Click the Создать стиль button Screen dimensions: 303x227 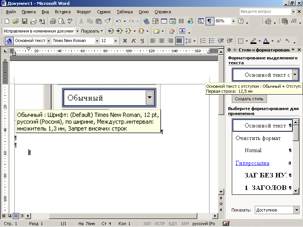249,99
